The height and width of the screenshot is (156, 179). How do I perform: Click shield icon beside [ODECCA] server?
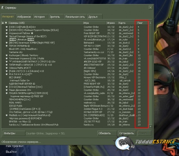(x=6, y=27)
